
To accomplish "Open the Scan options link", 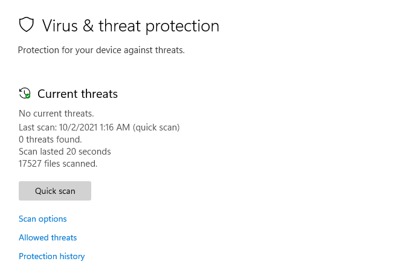I will click(x=43, y=219).
